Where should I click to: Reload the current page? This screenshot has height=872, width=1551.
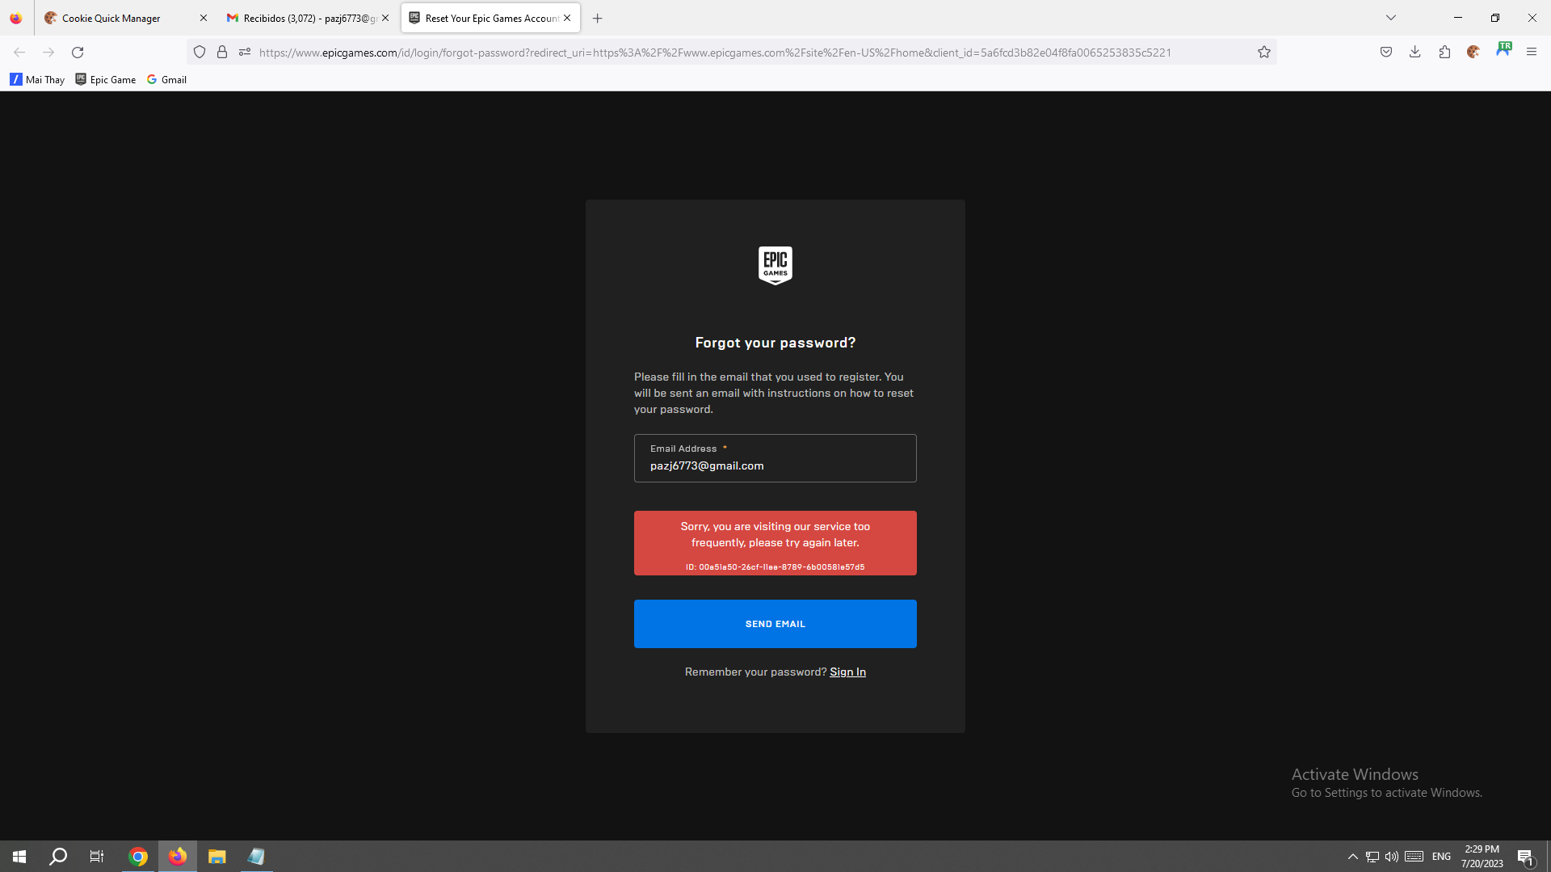pyautogui.click(x=78, y=53)
